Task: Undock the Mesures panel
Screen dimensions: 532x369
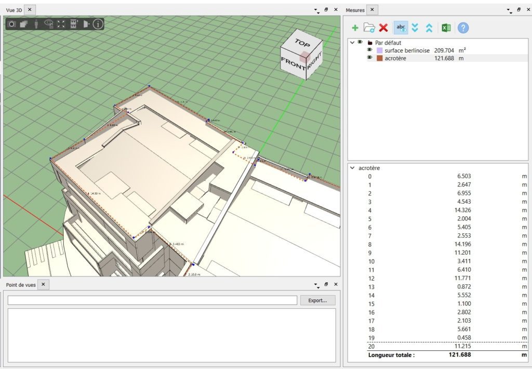Action: (519, 9)
